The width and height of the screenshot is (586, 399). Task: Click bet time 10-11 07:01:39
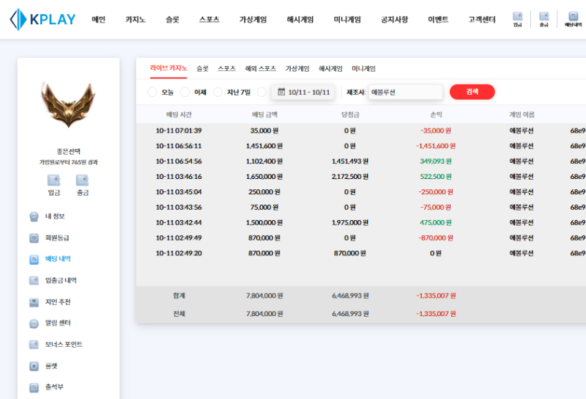(x=179, y=131)
